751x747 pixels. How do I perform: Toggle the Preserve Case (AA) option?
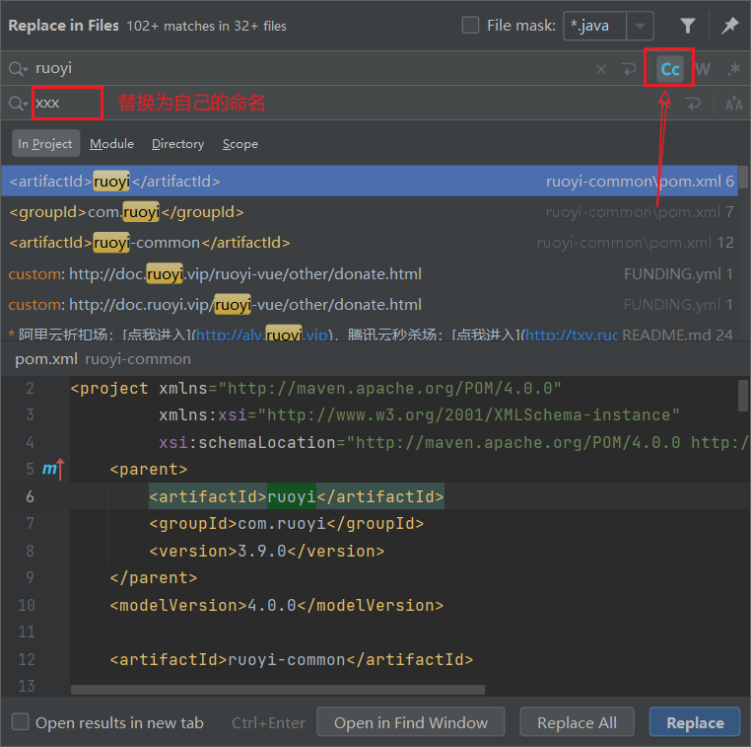coord(734,104)
